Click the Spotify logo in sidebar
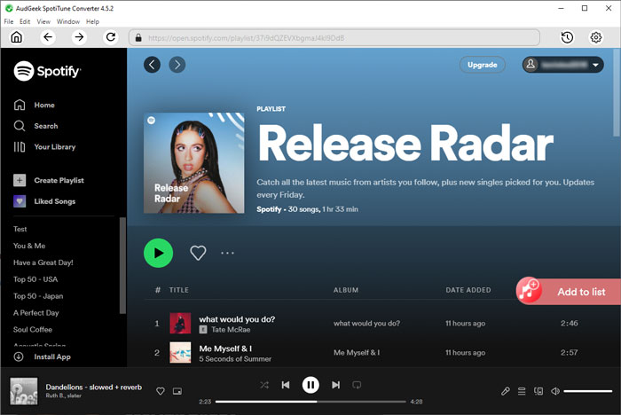This screenshot has width=621, height=415. click(x=47, y=71)
